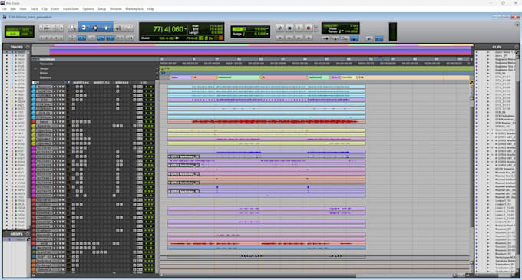Open the Clips list menu icon
Image resolution: width=522 pixels, height=280 pixels.
pos(517,47)
